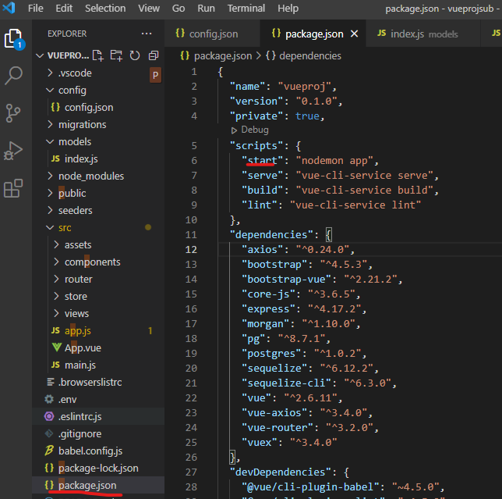
Task: Open the Source Control view icon
Action: [x=13, y=113]
